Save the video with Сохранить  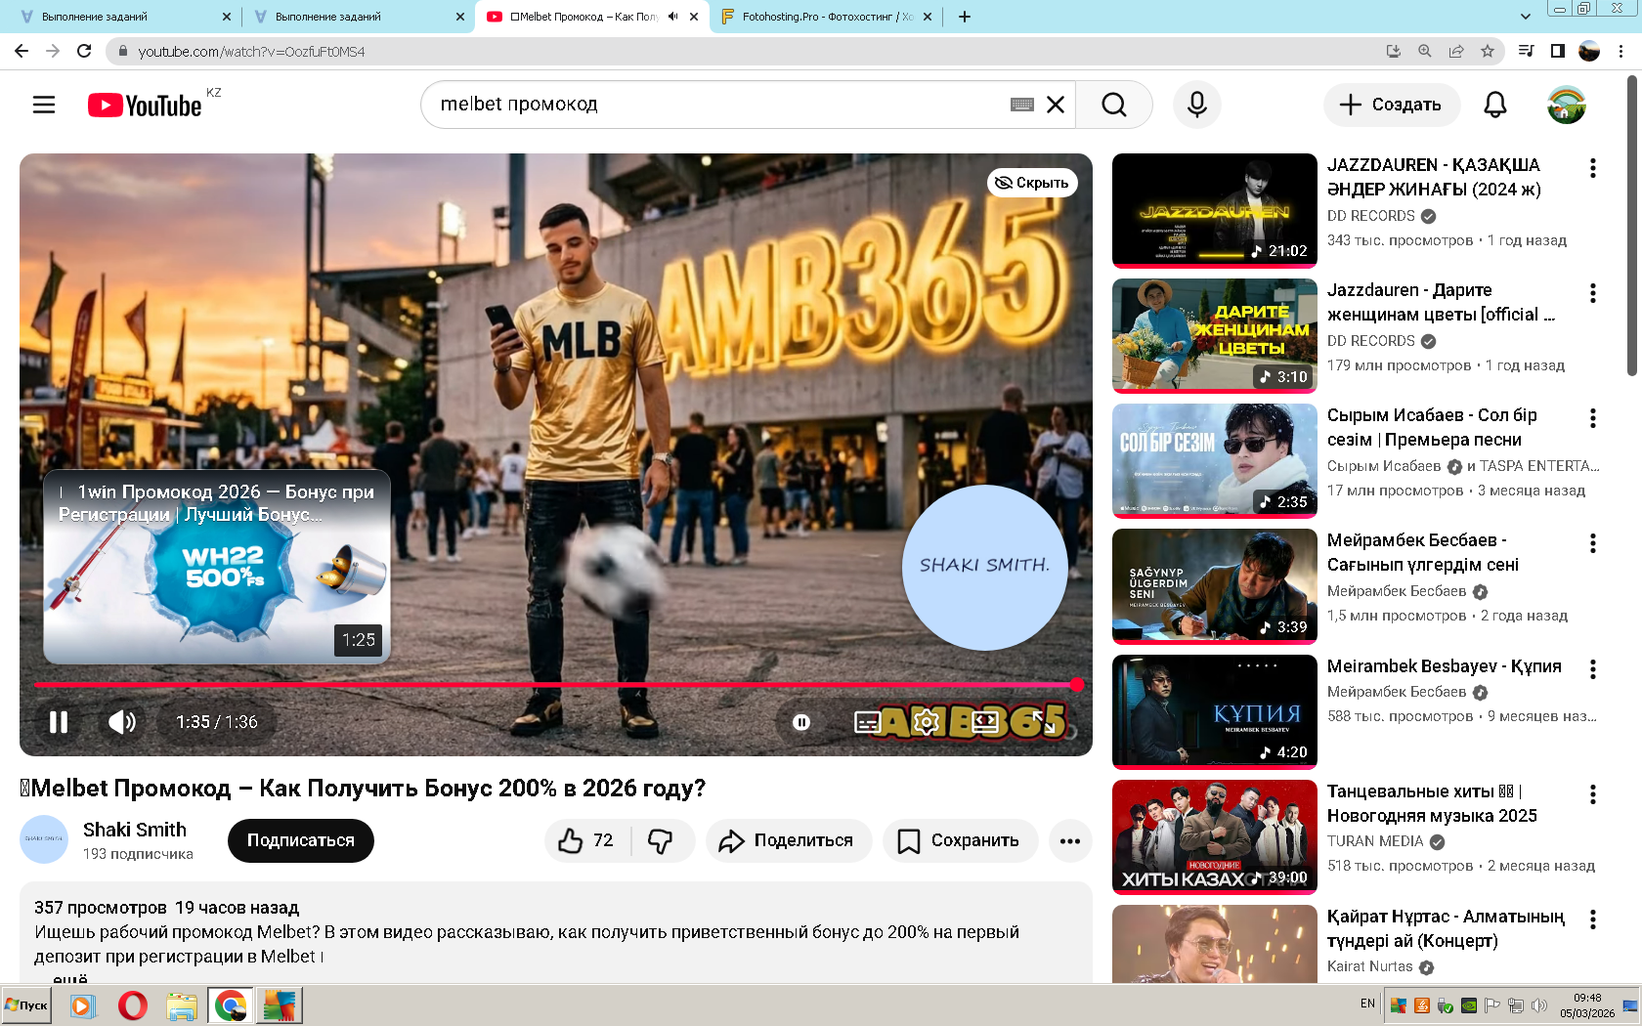coord(960,840)
